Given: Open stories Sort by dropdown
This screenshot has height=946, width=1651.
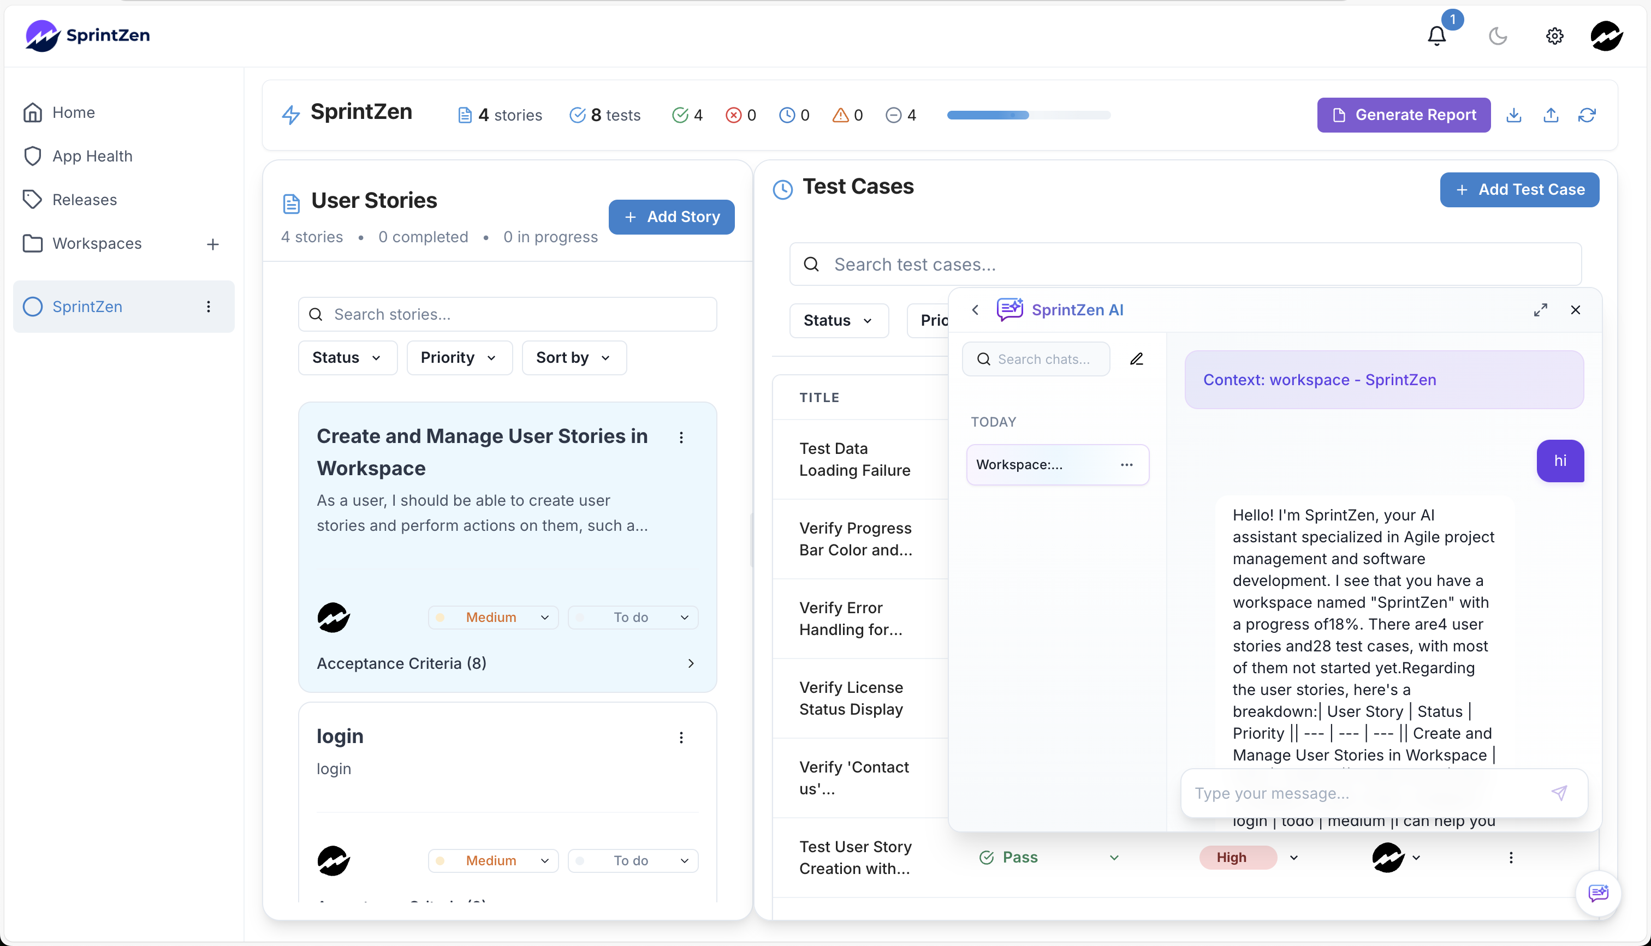Looking at the screenshot, I should point(573,357).
